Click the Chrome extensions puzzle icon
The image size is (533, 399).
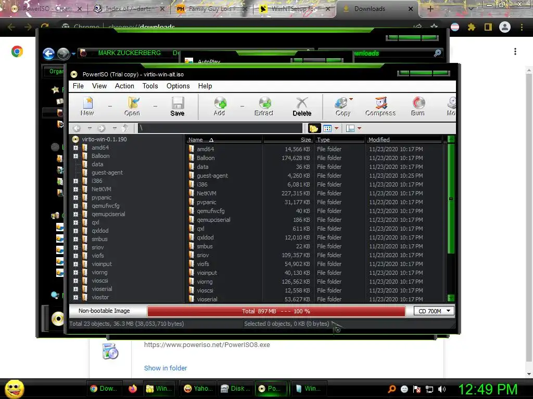pyautogui.click(x=471, y=27)
